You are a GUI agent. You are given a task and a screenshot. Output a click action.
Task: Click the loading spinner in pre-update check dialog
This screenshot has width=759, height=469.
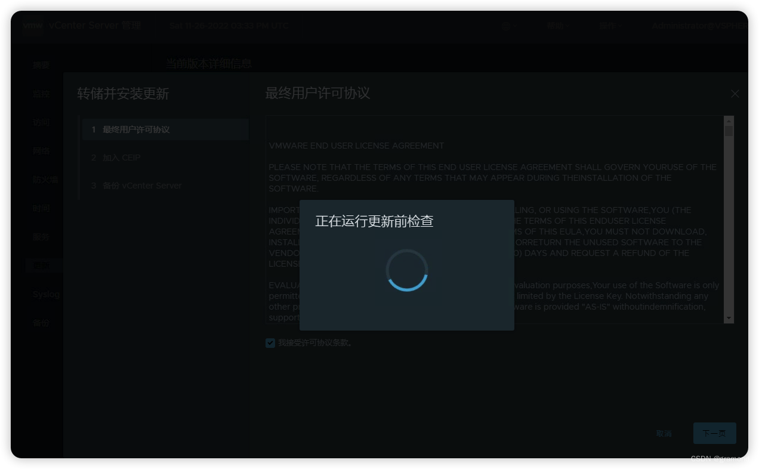tap(407, 270)
